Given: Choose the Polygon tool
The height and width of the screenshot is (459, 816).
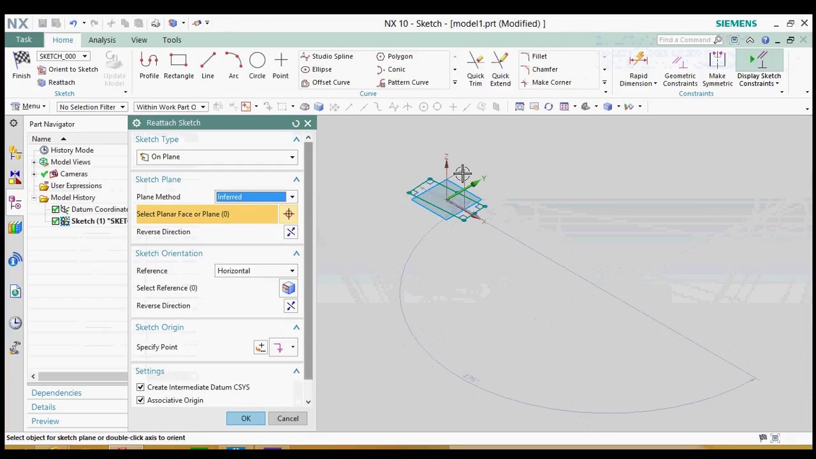Looking at the screenshot, I should pyautogui.click(x=395, y=56).
